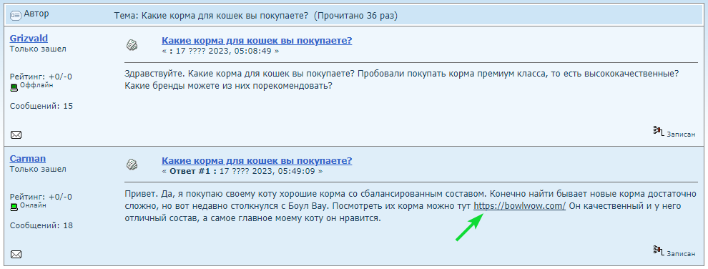Click 'Только зашел' rank under Grizvald
The image size is (708, 269).
point(38,49)
